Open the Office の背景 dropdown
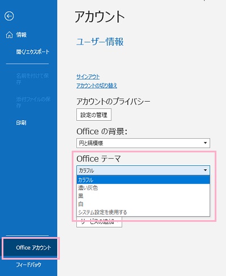This screenshot has width=226, height=276. tap(143, 143)
